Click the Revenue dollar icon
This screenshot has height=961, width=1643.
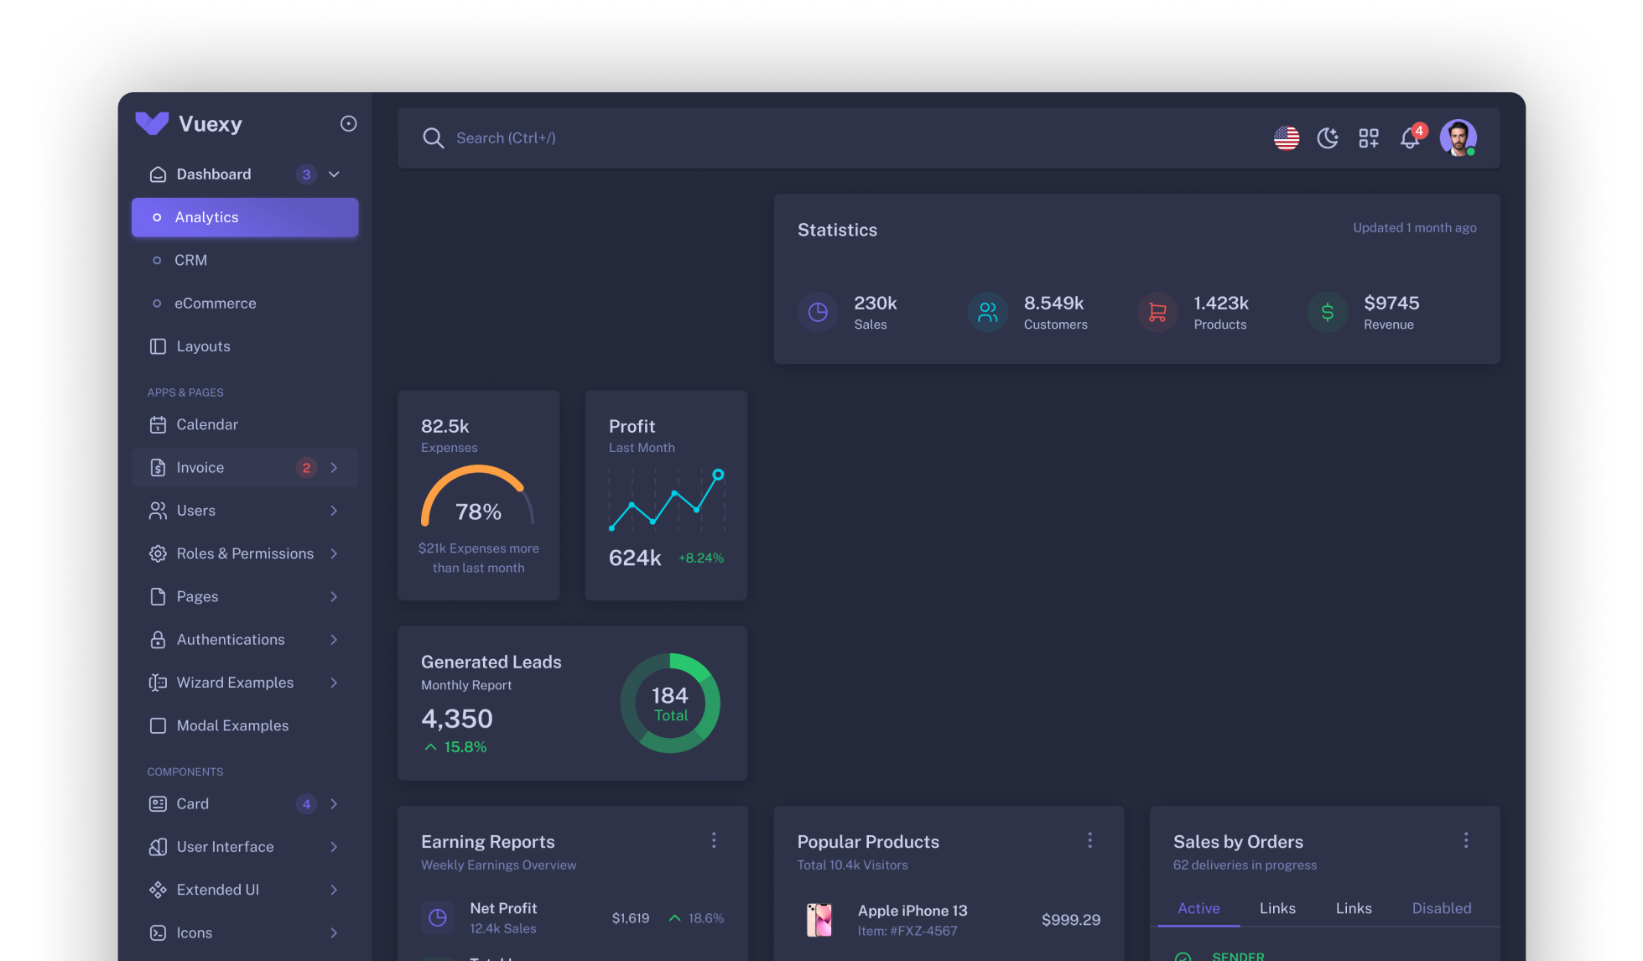click(1328, 312)
